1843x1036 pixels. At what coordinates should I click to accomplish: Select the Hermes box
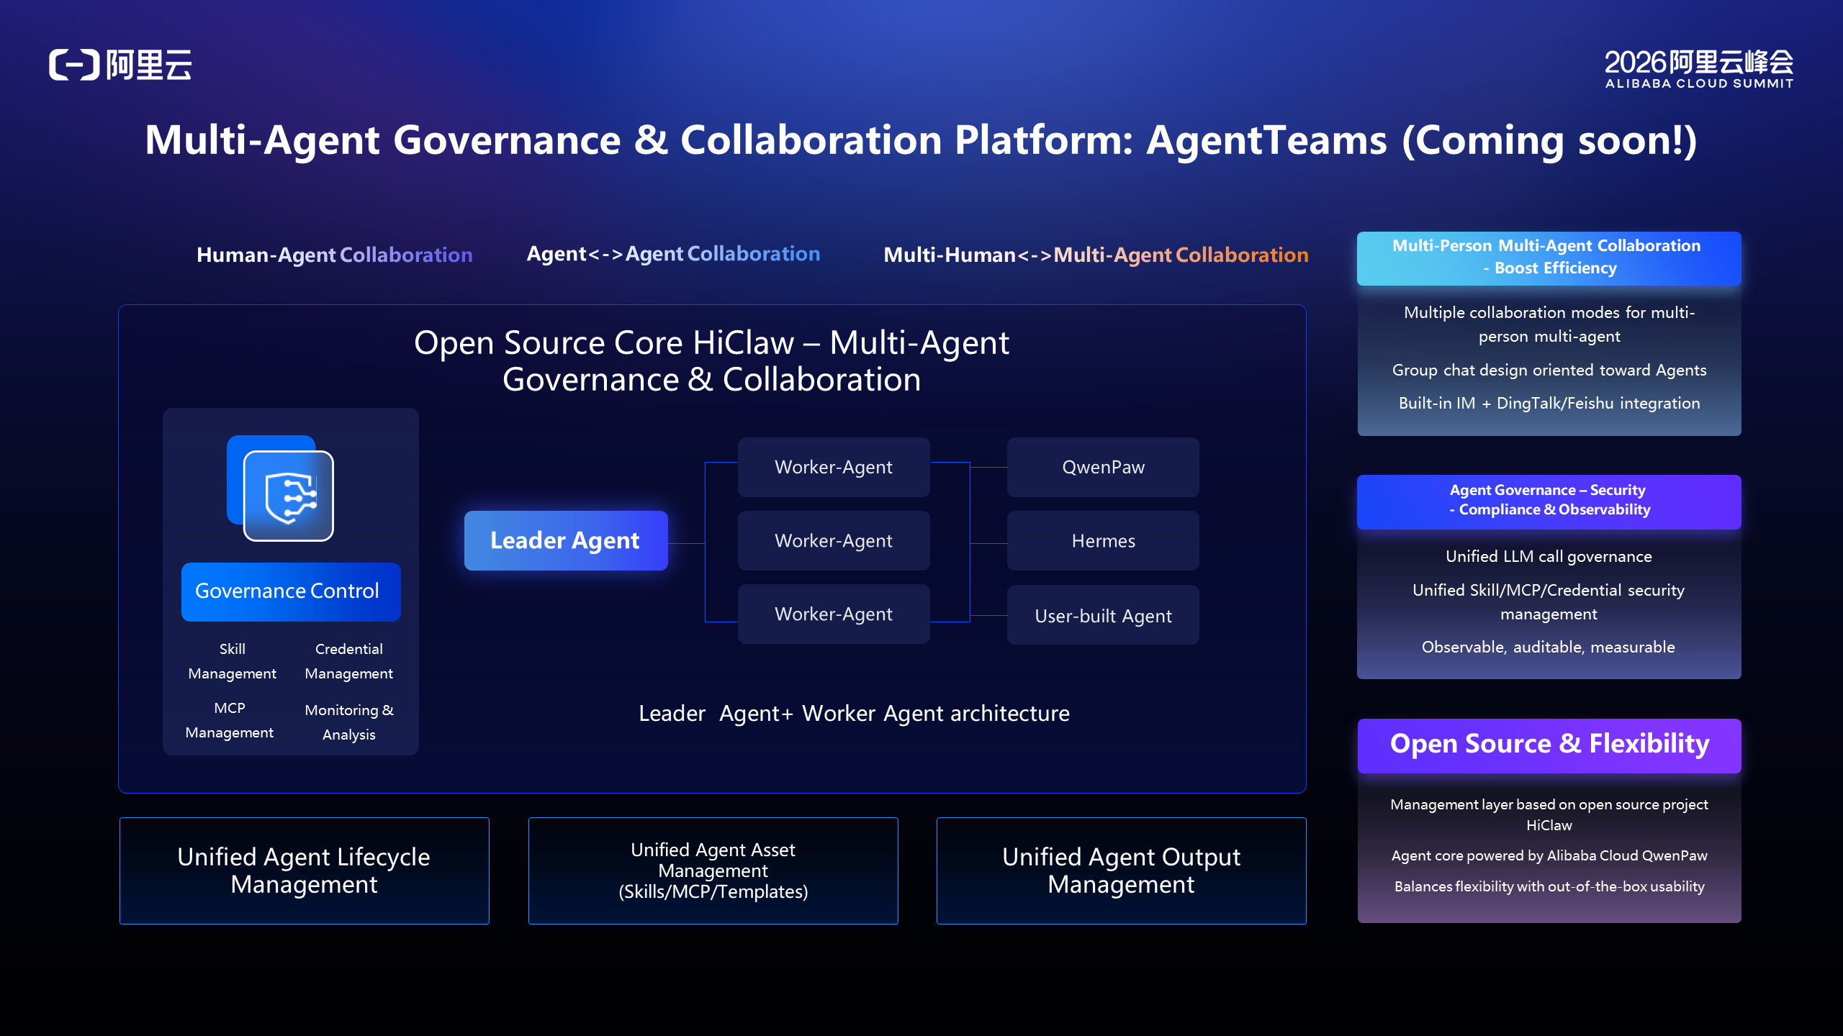tap(1103, 540)
